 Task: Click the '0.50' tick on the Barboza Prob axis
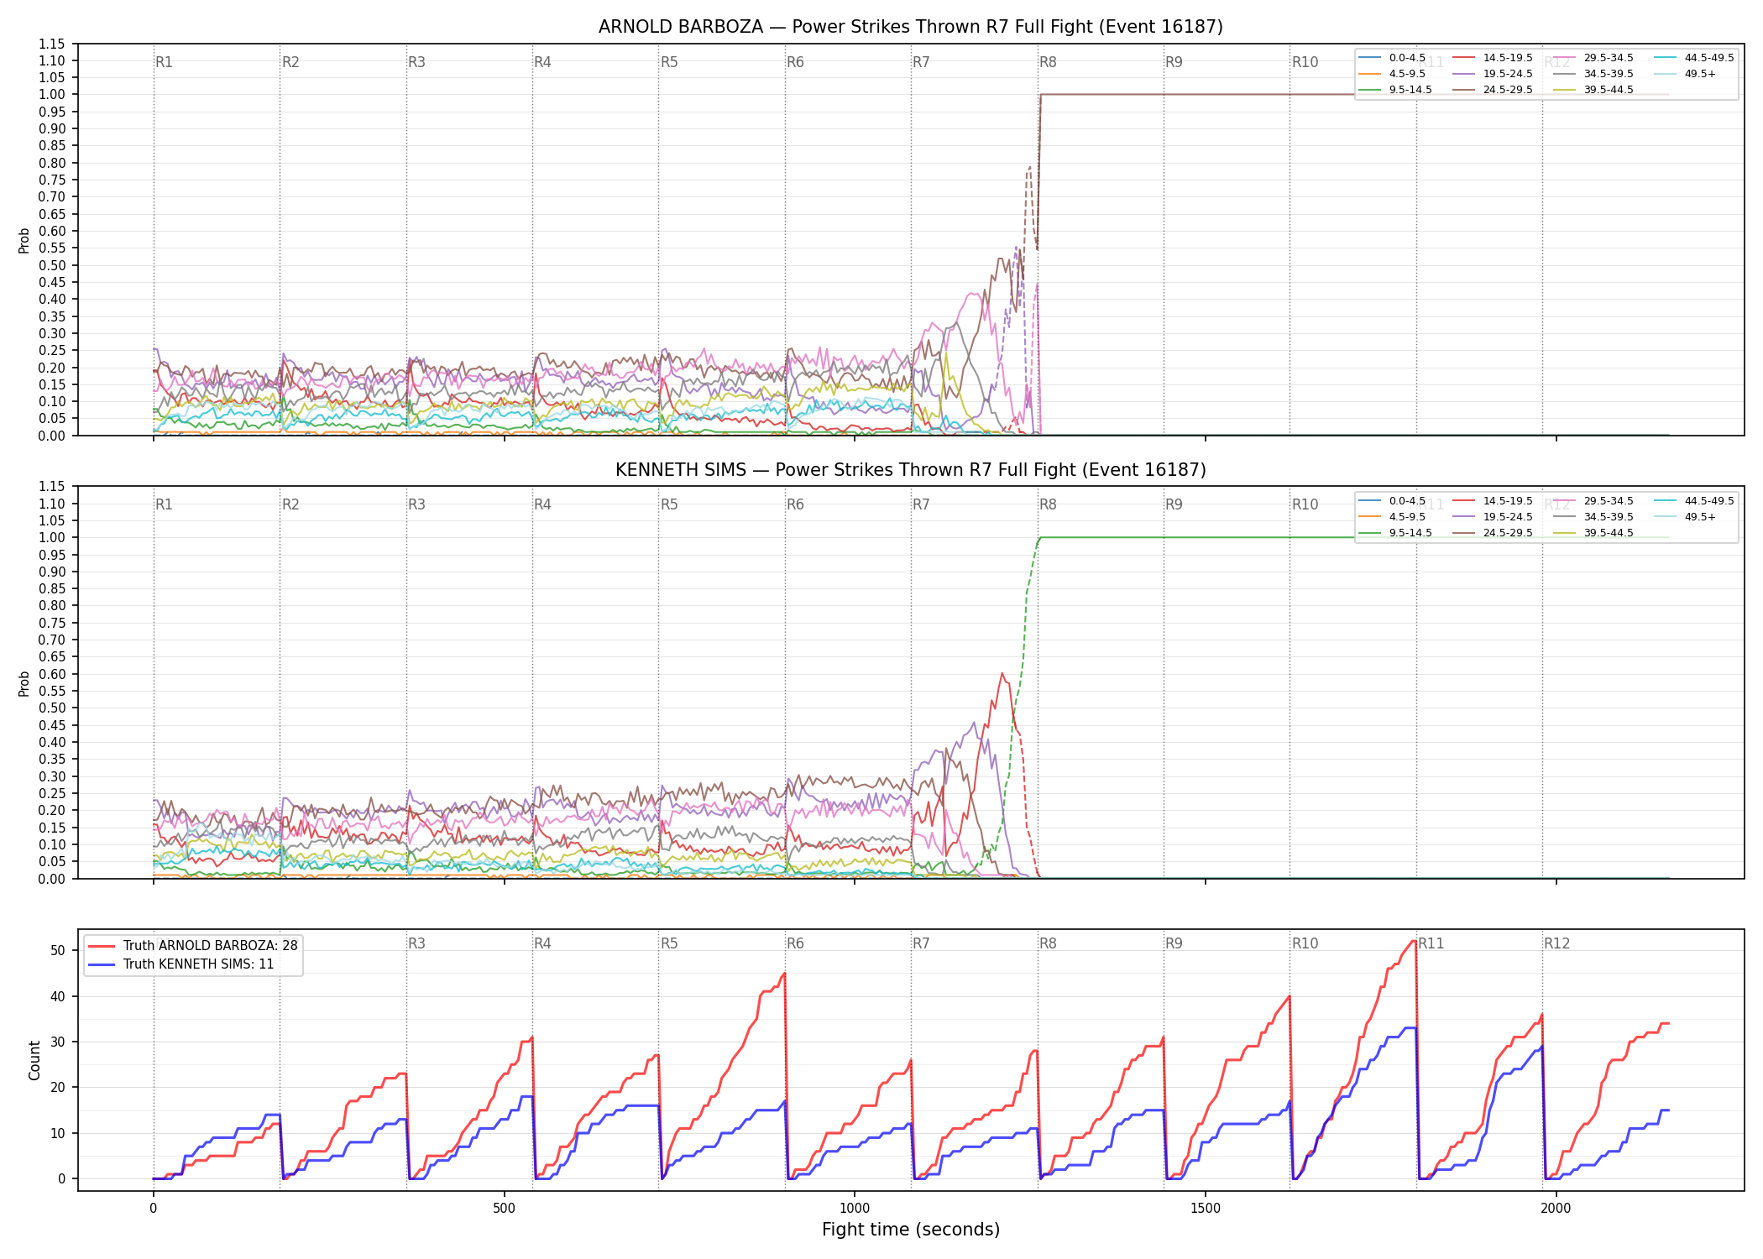point(52,265)
